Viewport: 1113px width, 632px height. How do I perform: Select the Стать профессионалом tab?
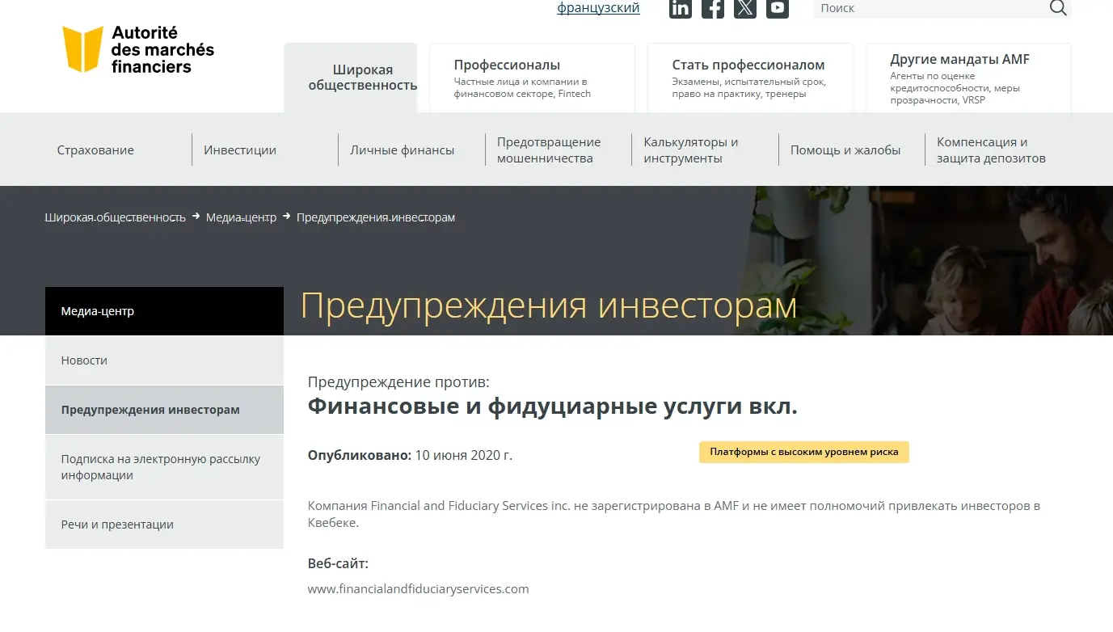point(750,78)
